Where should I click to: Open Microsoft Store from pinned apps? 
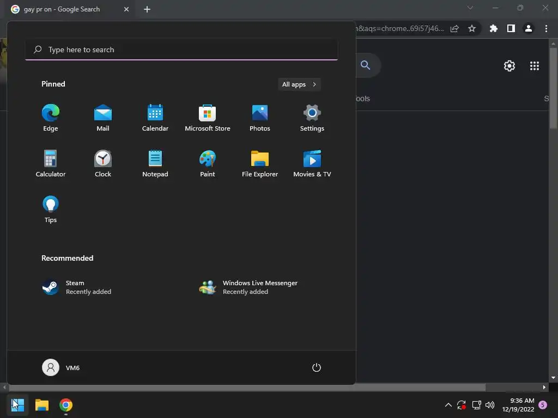click(x=208, y=118)
